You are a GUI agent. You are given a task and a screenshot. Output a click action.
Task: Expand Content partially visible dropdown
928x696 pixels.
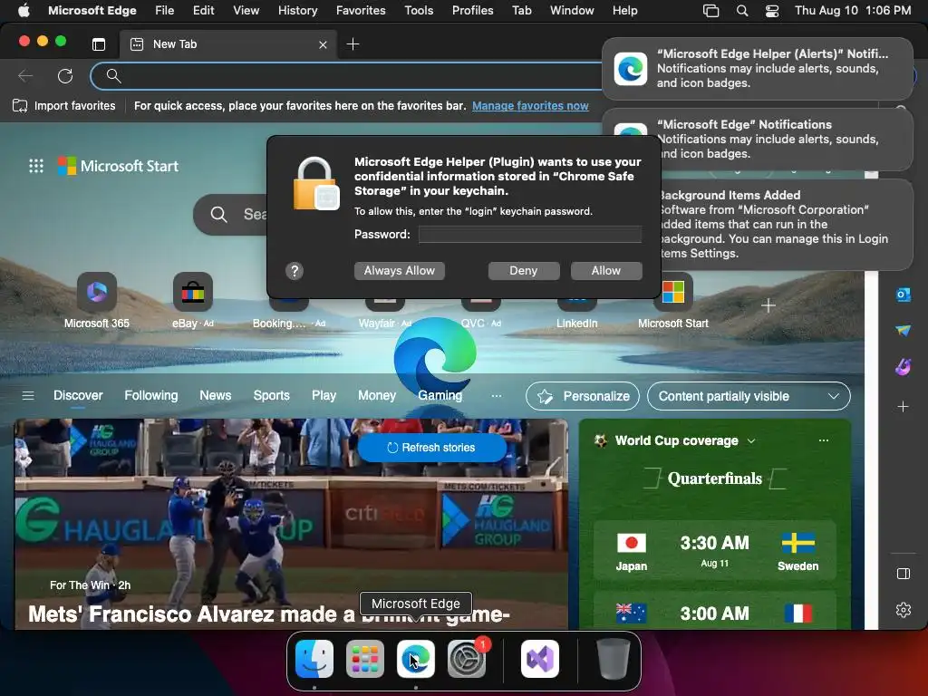coord(749,396)
